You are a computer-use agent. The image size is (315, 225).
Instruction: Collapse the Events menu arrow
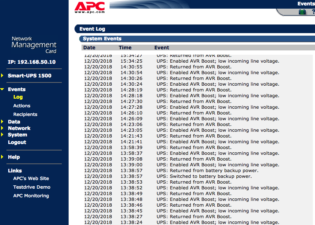(2, 89)
